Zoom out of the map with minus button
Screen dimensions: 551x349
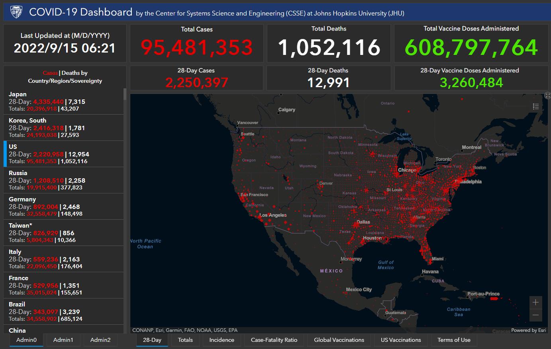pos(535,315)
